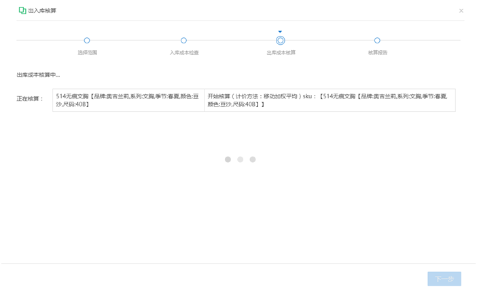The width and height of the screenshot is (477, 291).
Task: Select the 入库成本检查 step circle
Action: click(x=183, y=41)
